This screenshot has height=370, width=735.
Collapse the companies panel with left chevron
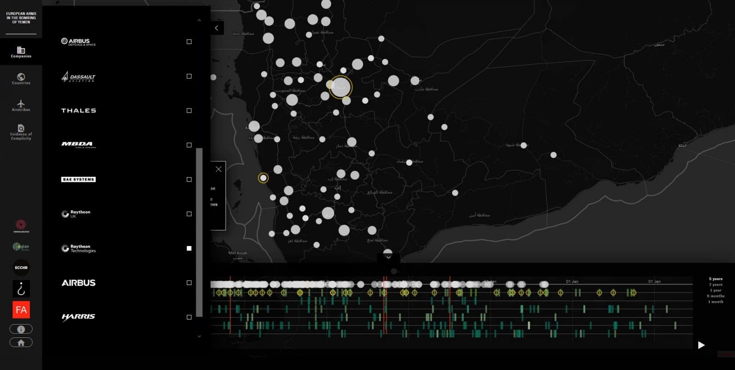tap(216, 28)
